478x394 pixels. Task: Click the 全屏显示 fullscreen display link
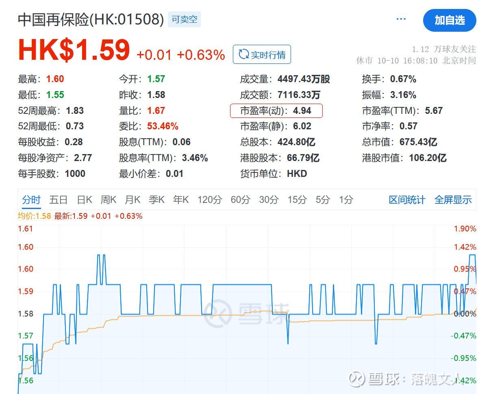453,200
